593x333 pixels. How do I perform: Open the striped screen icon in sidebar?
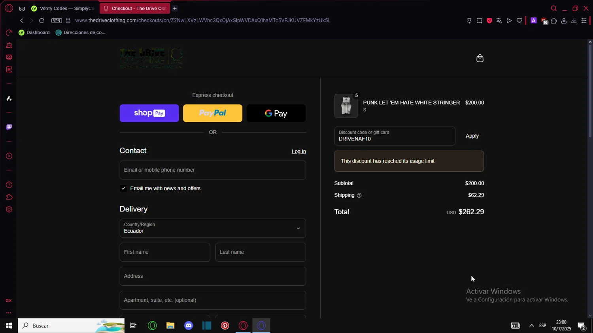(9, 57)
